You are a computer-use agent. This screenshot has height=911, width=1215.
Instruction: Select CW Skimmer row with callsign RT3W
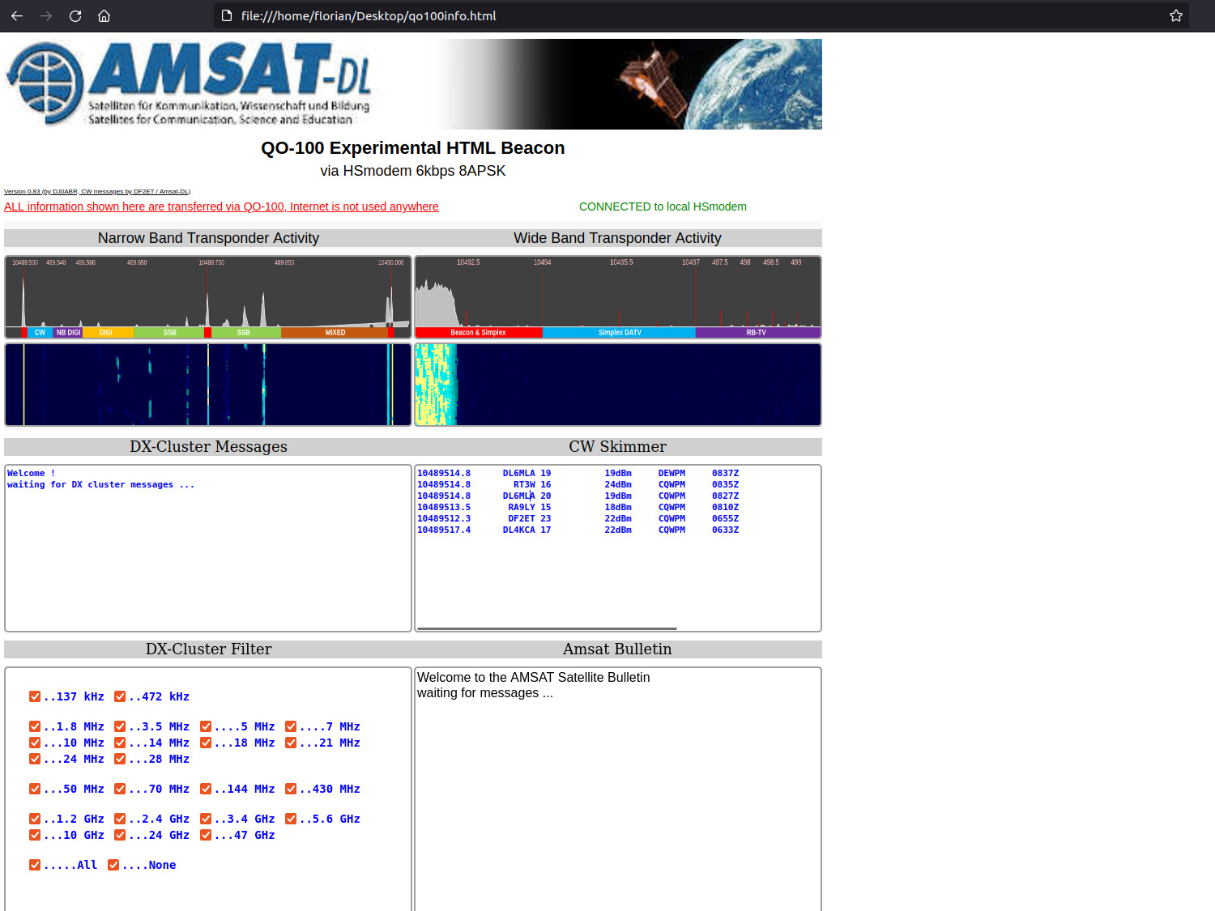[578, 485]
